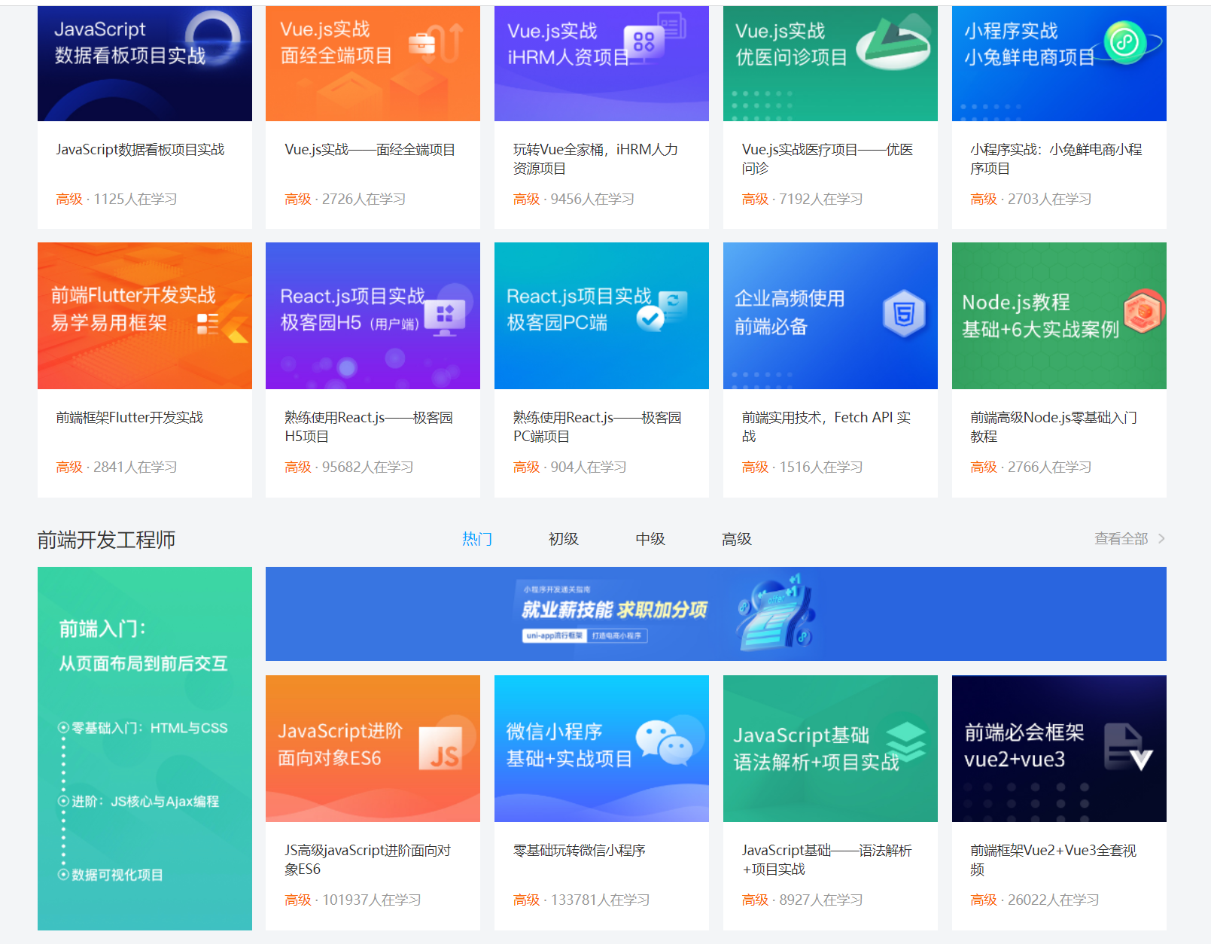The width and height of the screenshot is (1211, 944).
Task: Click 数据可视化项目 step
Action: coord(111,875)
